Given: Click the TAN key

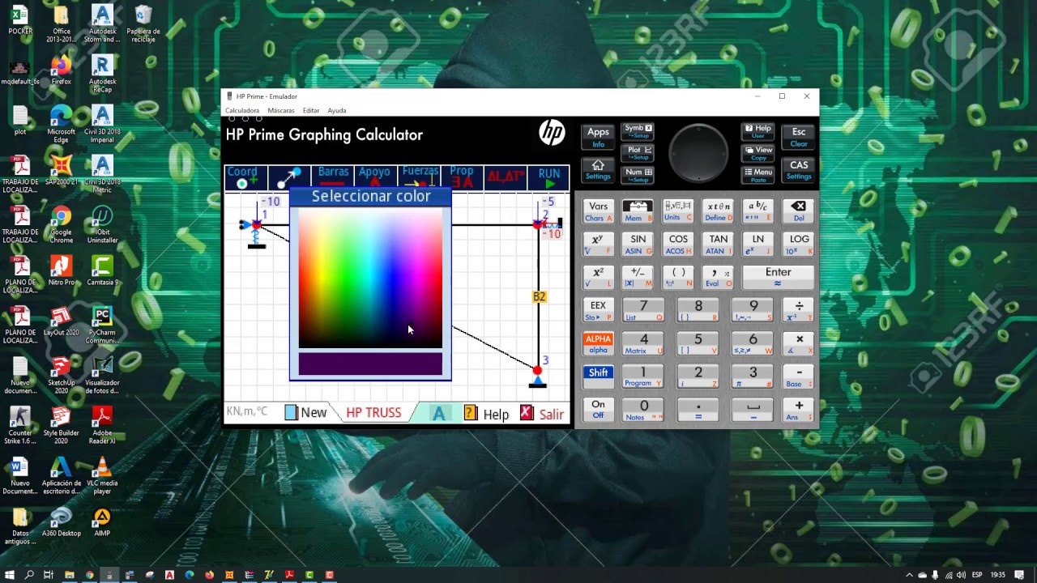Looking at the screenshot, I should coord(718,245).
